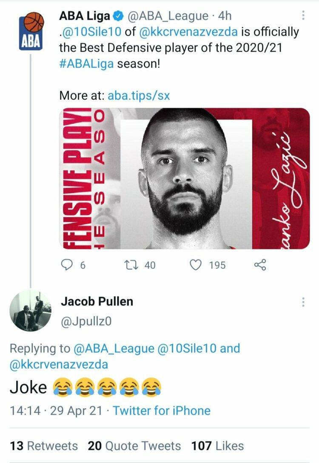Screen dimensions: 319x463
Task: Open more options on ABA Liga tweet
Action: click(303, 16)
